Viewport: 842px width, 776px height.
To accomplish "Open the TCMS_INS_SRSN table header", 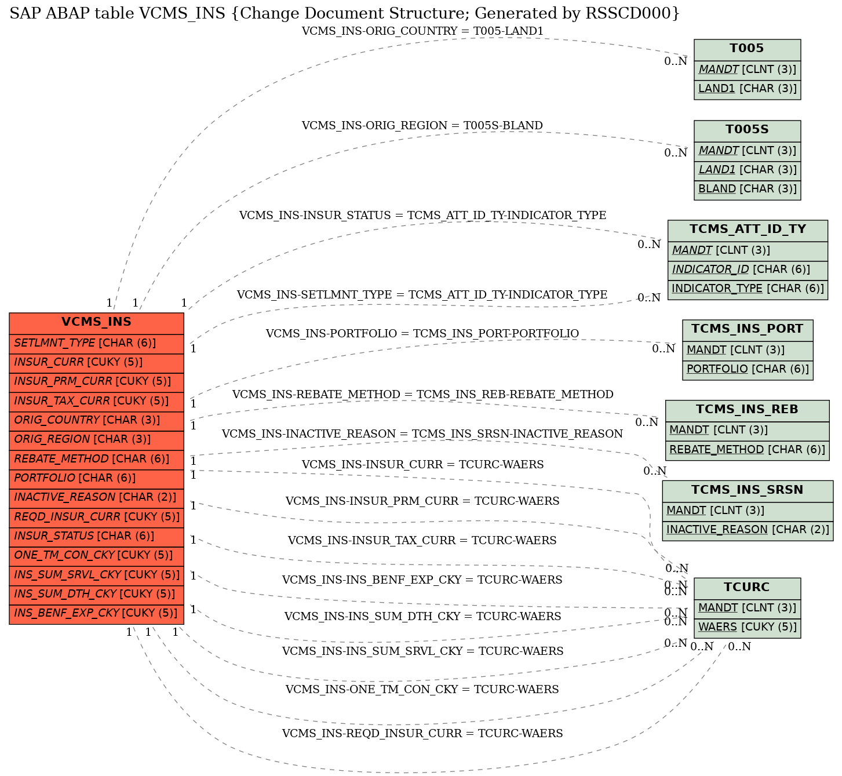I will [x=748, y=491].
